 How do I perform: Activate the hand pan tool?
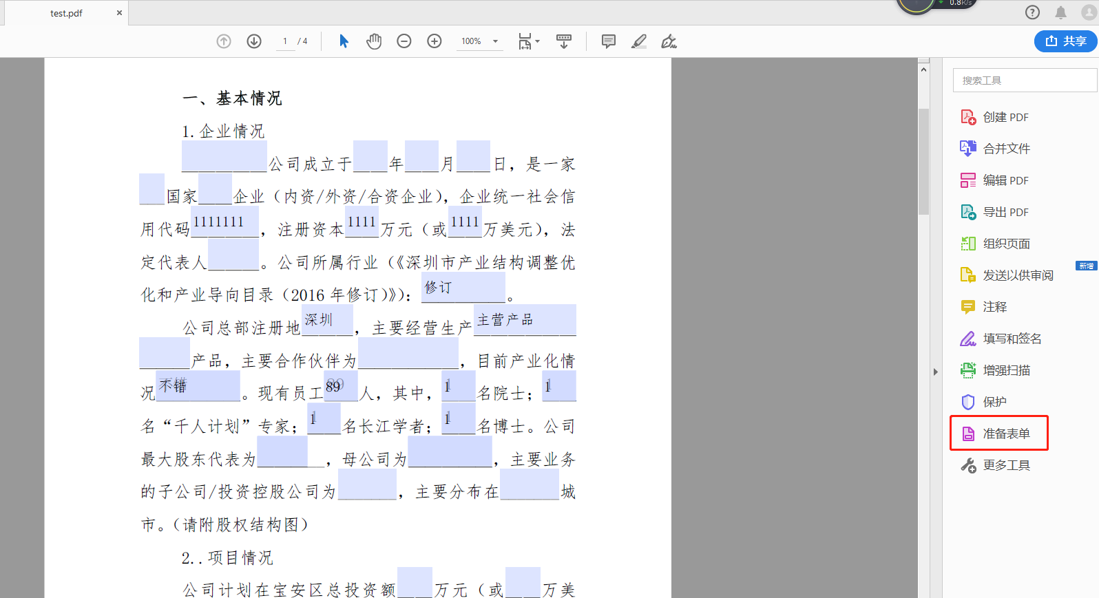click(x=374, y=41)
